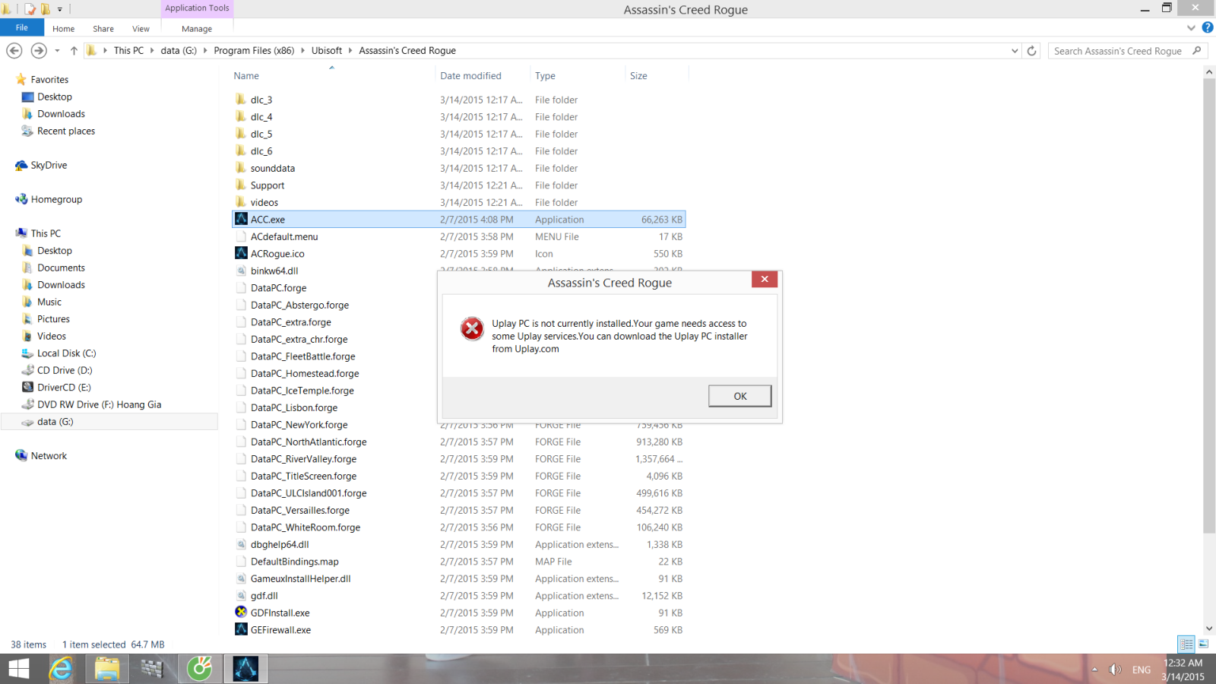Click the file list vertical scrollbar
Screen dimensions: 1216x684
pos(1209,306)
